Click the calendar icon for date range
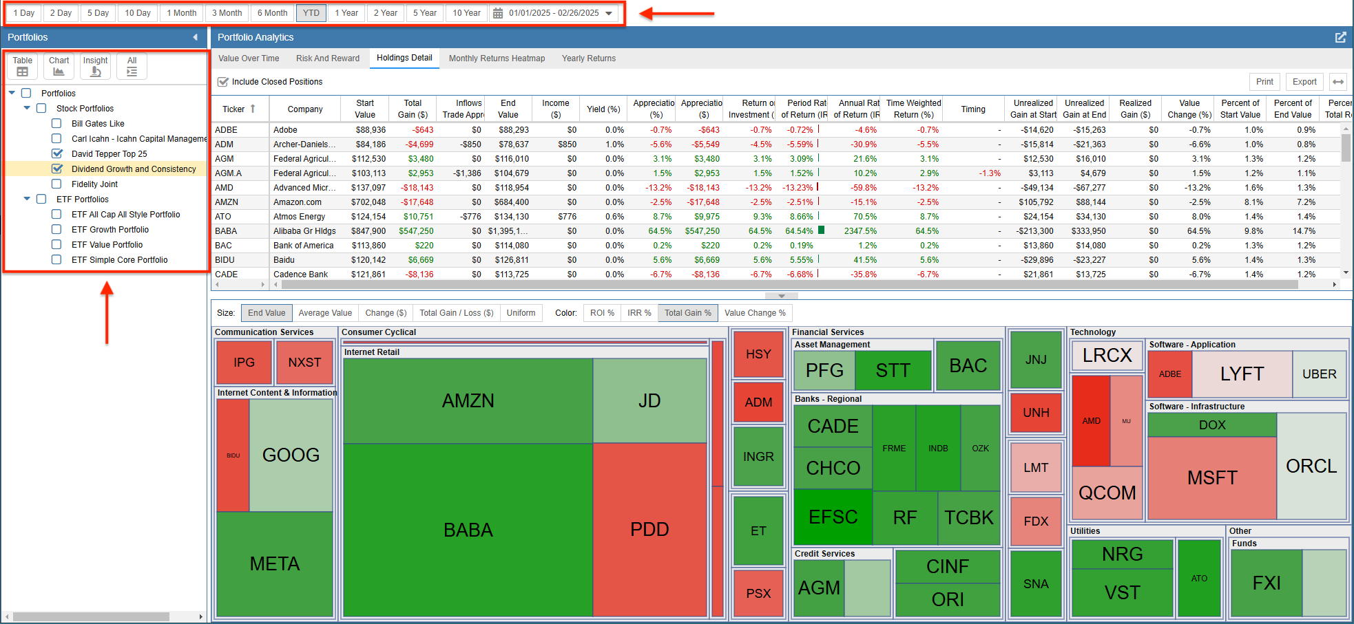The height and width of the screenshot is (624, 1354). pos(498,13)
